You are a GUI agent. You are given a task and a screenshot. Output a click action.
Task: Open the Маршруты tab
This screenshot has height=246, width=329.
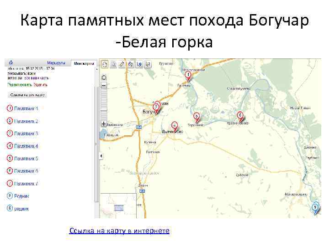click(x=56, y=63)
